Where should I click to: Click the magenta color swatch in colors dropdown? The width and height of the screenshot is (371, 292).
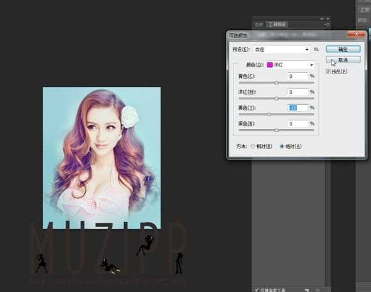pyautogui.click(x=270, y=65)
